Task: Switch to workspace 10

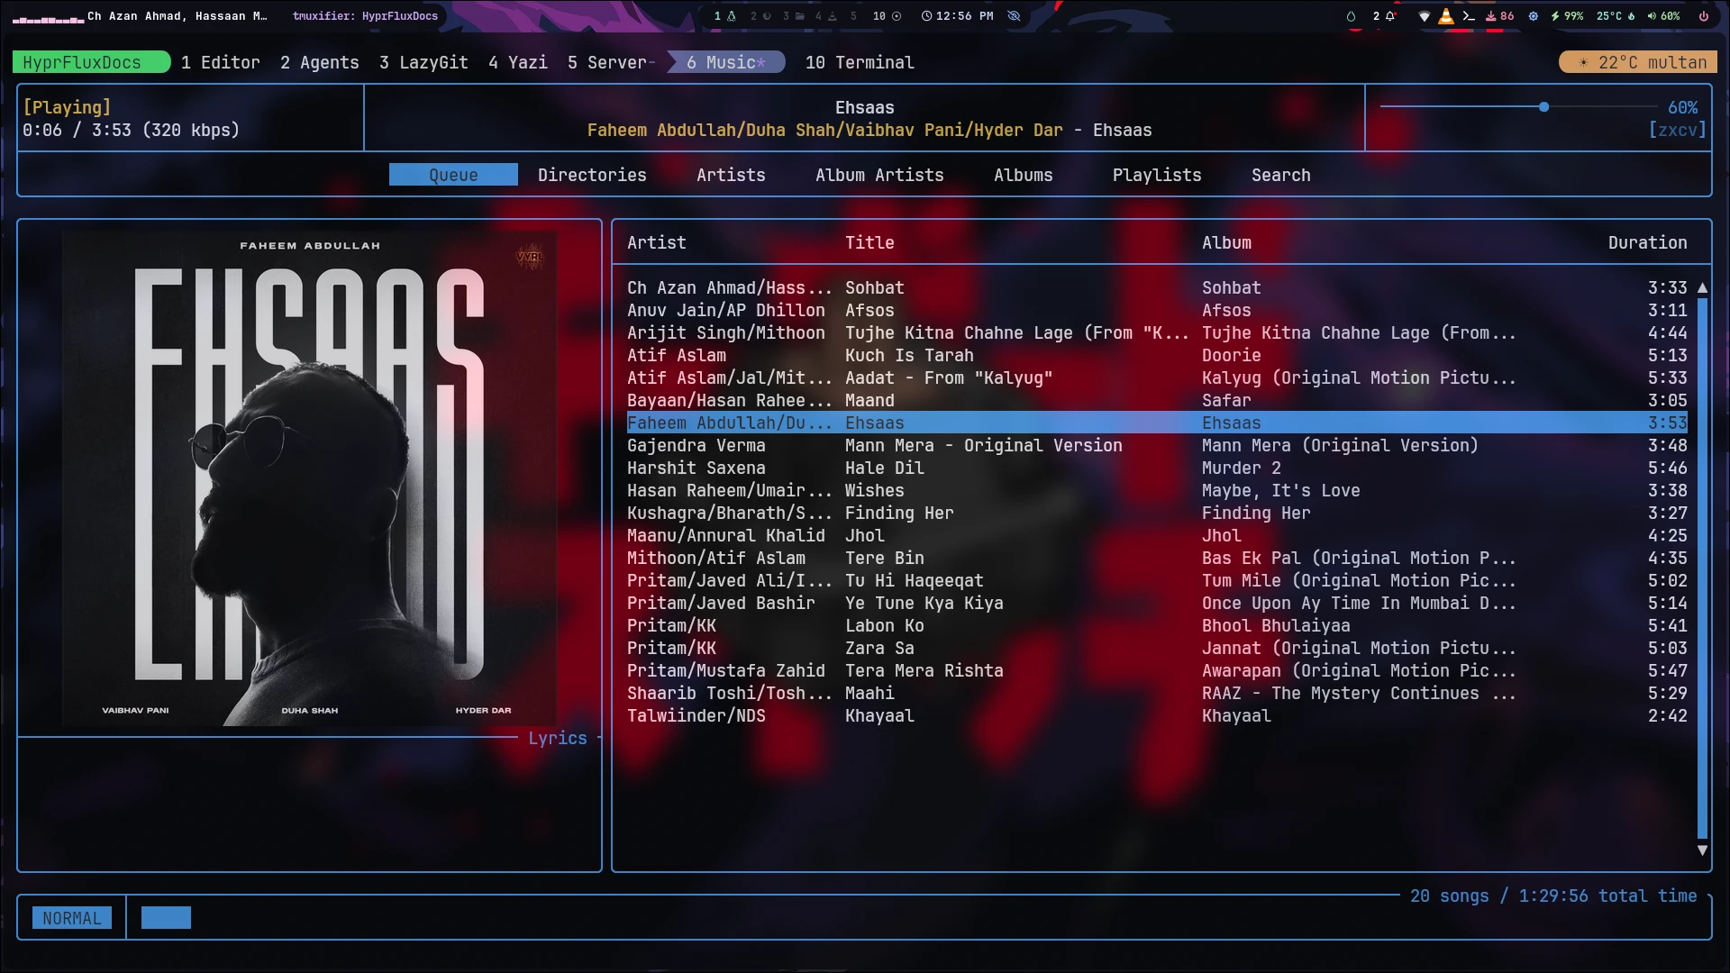Action: [887, 16]
